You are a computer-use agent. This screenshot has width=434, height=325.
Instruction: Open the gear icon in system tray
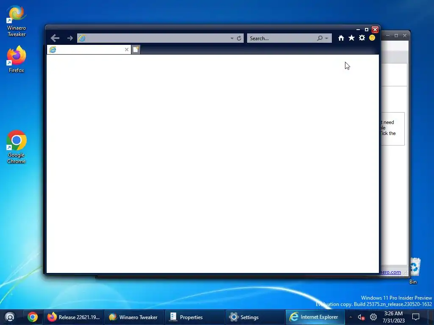pos(373,317)
